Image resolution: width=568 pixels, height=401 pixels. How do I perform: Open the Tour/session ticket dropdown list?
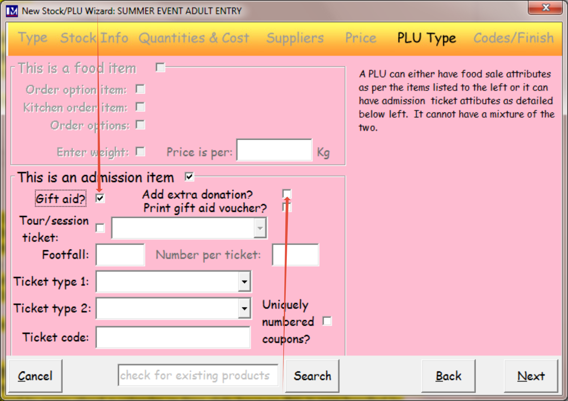(260, 228)
